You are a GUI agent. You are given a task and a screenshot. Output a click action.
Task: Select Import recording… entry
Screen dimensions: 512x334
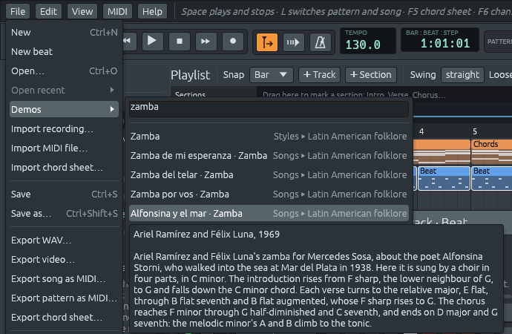(64, 128)
